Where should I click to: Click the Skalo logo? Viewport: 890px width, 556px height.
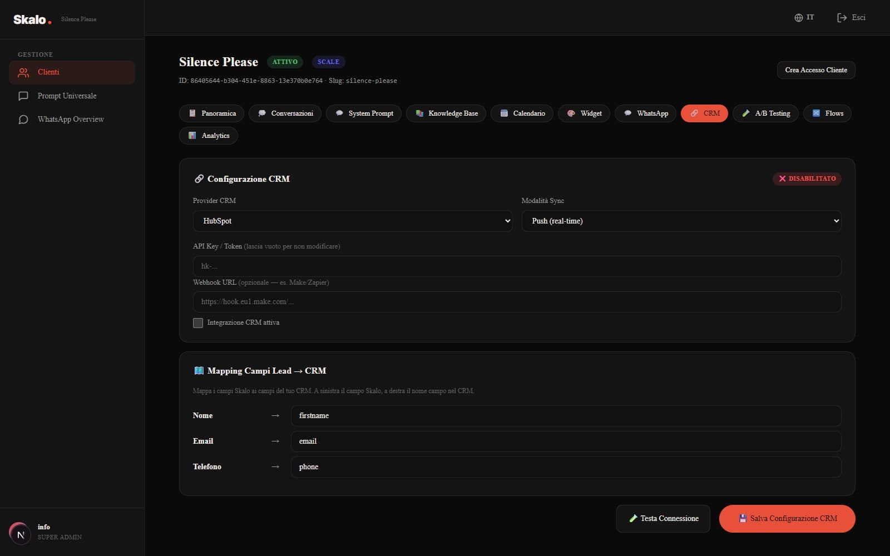coord(32,19)
